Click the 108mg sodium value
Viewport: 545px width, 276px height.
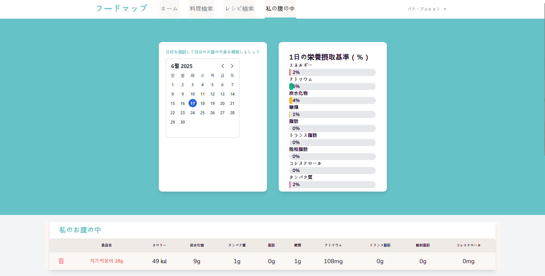(333, 261)
